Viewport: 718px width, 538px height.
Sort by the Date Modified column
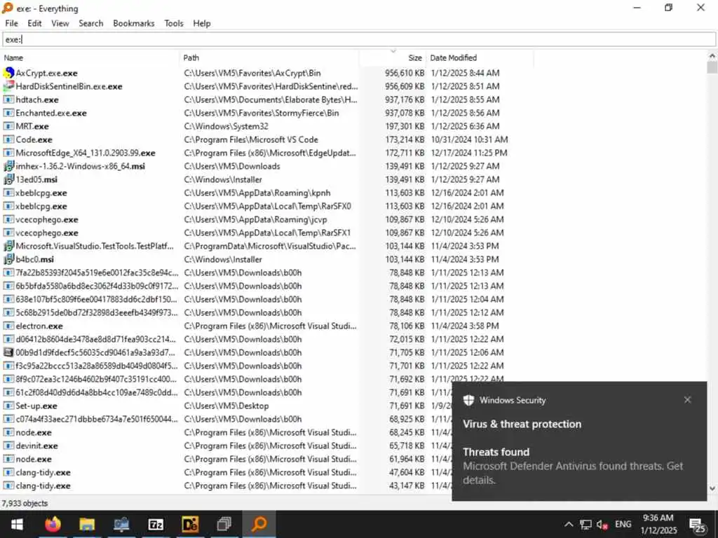coord(480,57)
